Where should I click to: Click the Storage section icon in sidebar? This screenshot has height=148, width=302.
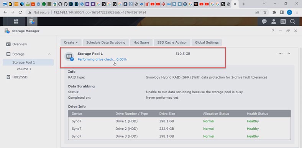[x=8, y=54]
